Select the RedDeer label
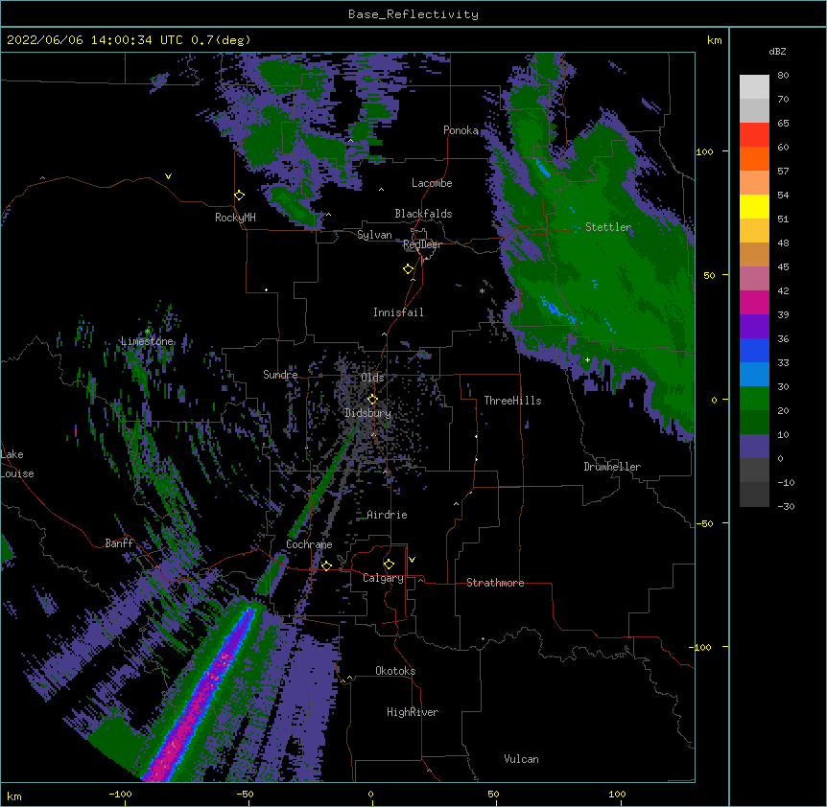Image resolution: width=827 pixels, height=807 pixels. coord(422,244)
